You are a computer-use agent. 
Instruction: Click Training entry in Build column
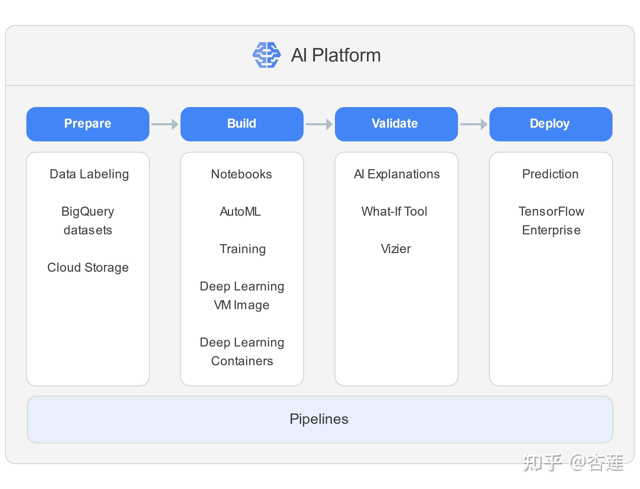[x=242, y=249]
